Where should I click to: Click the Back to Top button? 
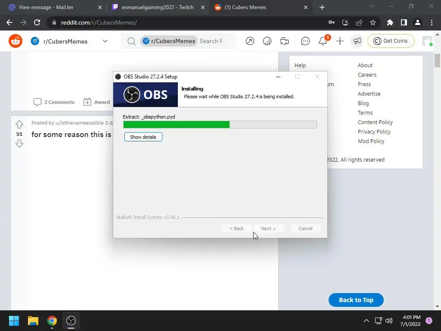click(356, 300)
